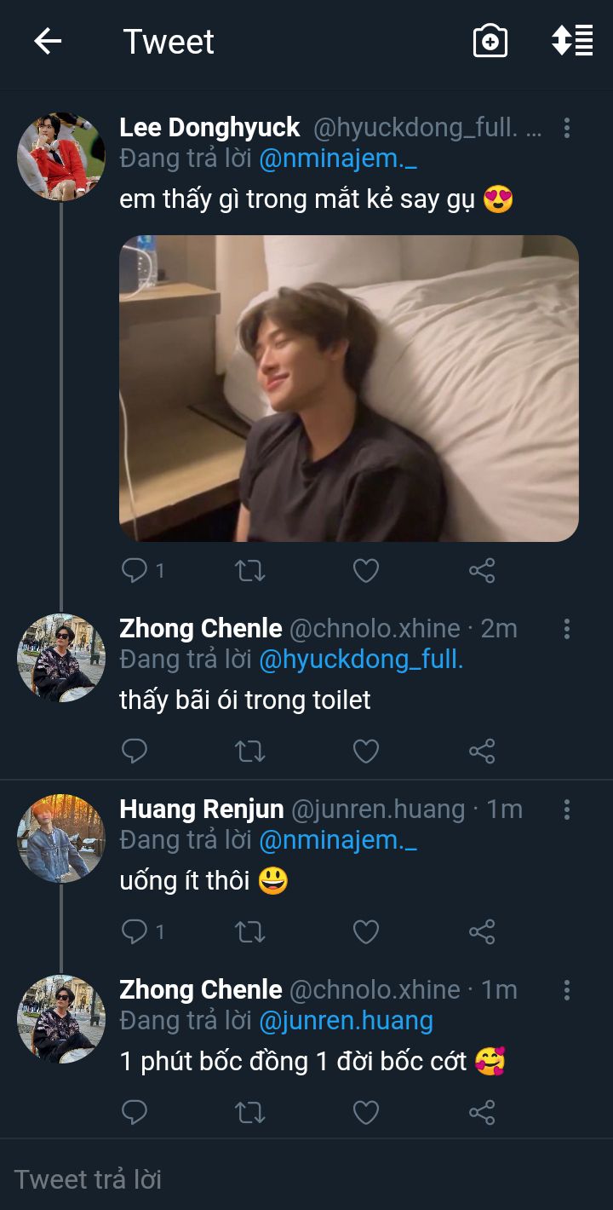Share Zhong Chenle's toilet reply
The width and height of the screenshot is (613, 1210).
tap(482, 751)
